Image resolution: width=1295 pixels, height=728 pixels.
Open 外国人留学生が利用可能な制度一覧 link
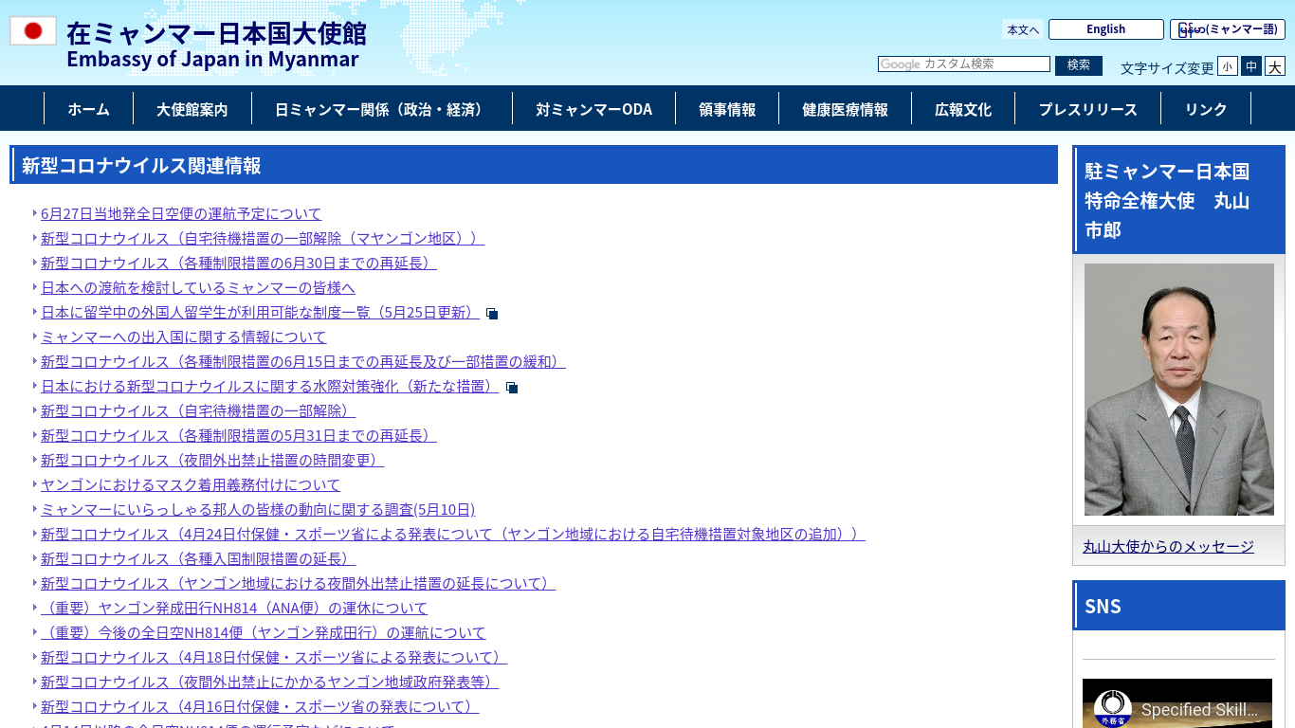tap(261, 313)
